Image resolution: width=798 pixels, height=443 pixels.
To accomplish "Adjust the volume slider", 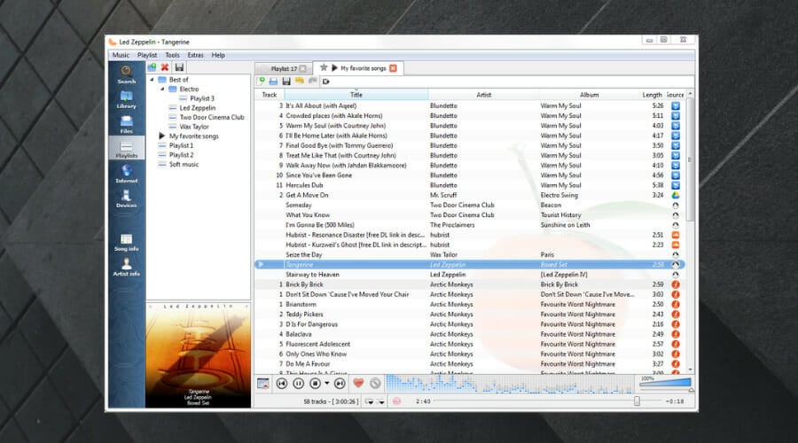I will 665,385.
